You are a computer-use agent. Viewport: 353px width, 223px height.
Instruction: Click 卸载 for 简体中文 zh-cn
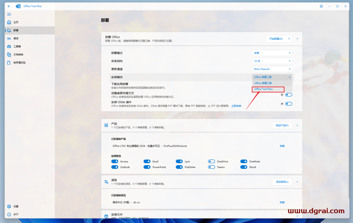coord(282,202)
